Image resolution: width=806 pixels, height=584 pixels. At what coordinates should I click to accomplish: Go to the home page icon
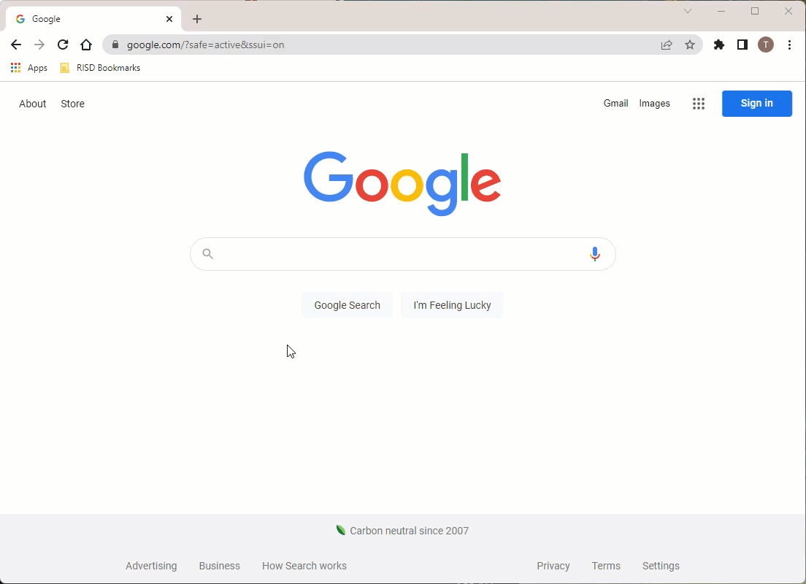86,45
